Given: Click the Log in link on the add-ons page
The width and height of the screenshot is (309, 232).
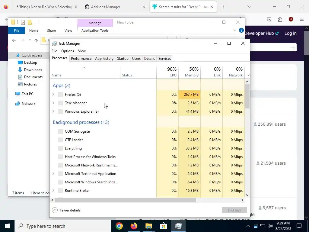Looking at the screenshot, I should point(290,33).
